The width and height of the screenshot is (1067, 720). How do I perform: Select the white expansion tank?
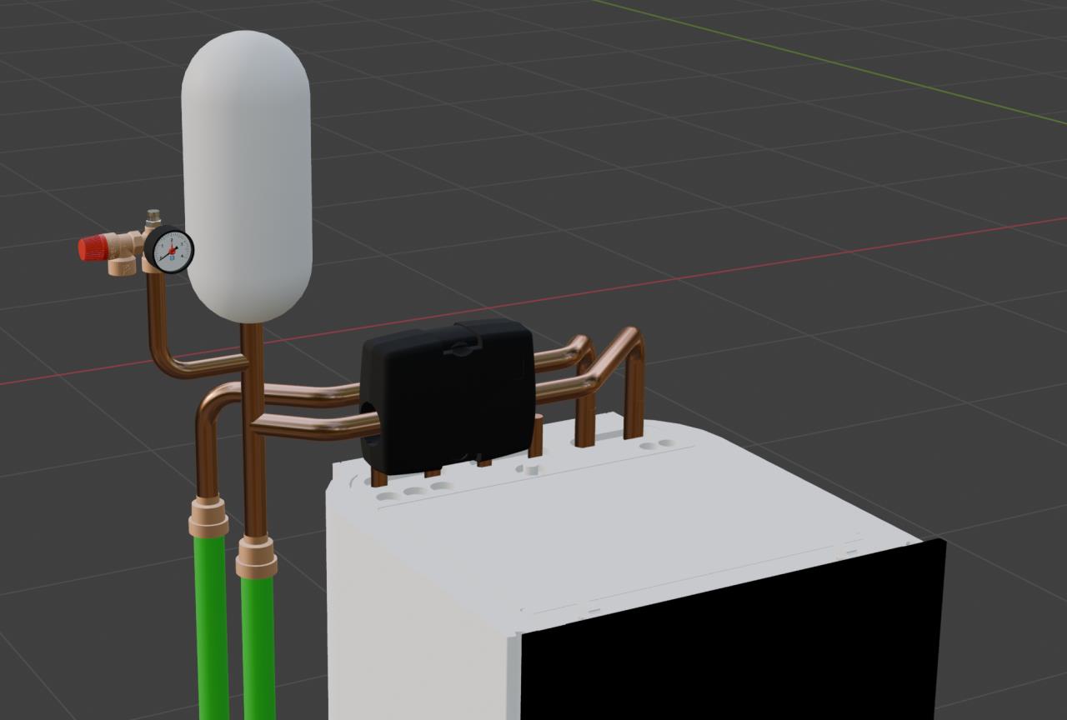[x=247, y=167]
